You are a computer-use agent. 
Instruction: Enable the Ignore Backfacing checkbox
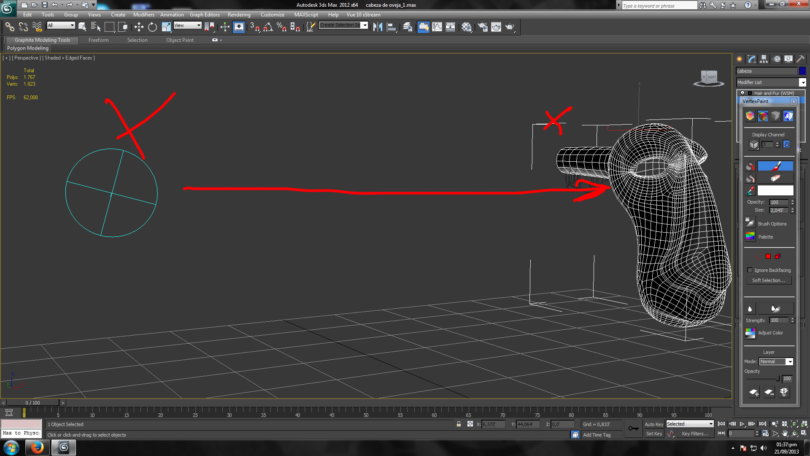tap(750, 270)
